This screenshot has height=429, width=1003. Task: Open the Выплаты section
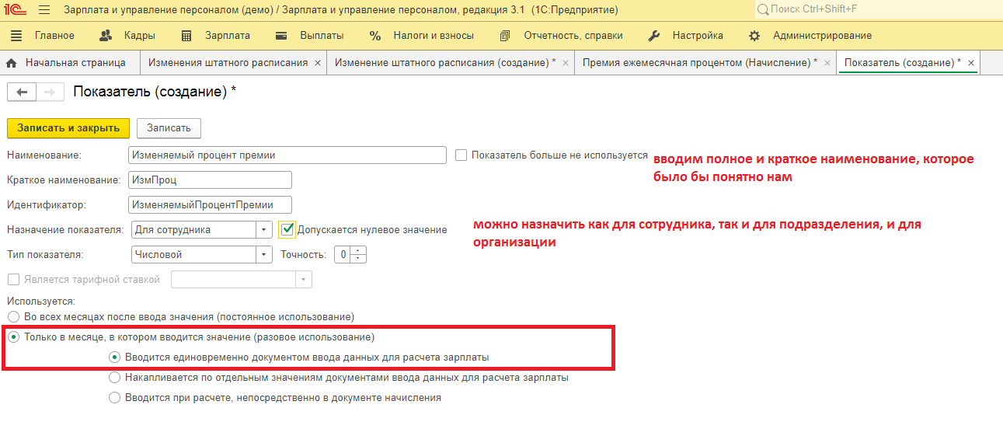coord(322,36)
